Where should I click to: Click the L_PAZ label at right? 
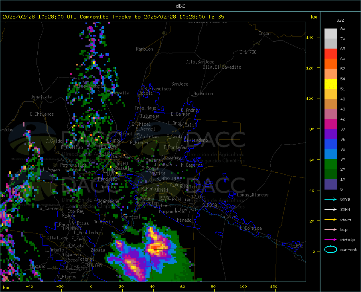click(297, 246)
